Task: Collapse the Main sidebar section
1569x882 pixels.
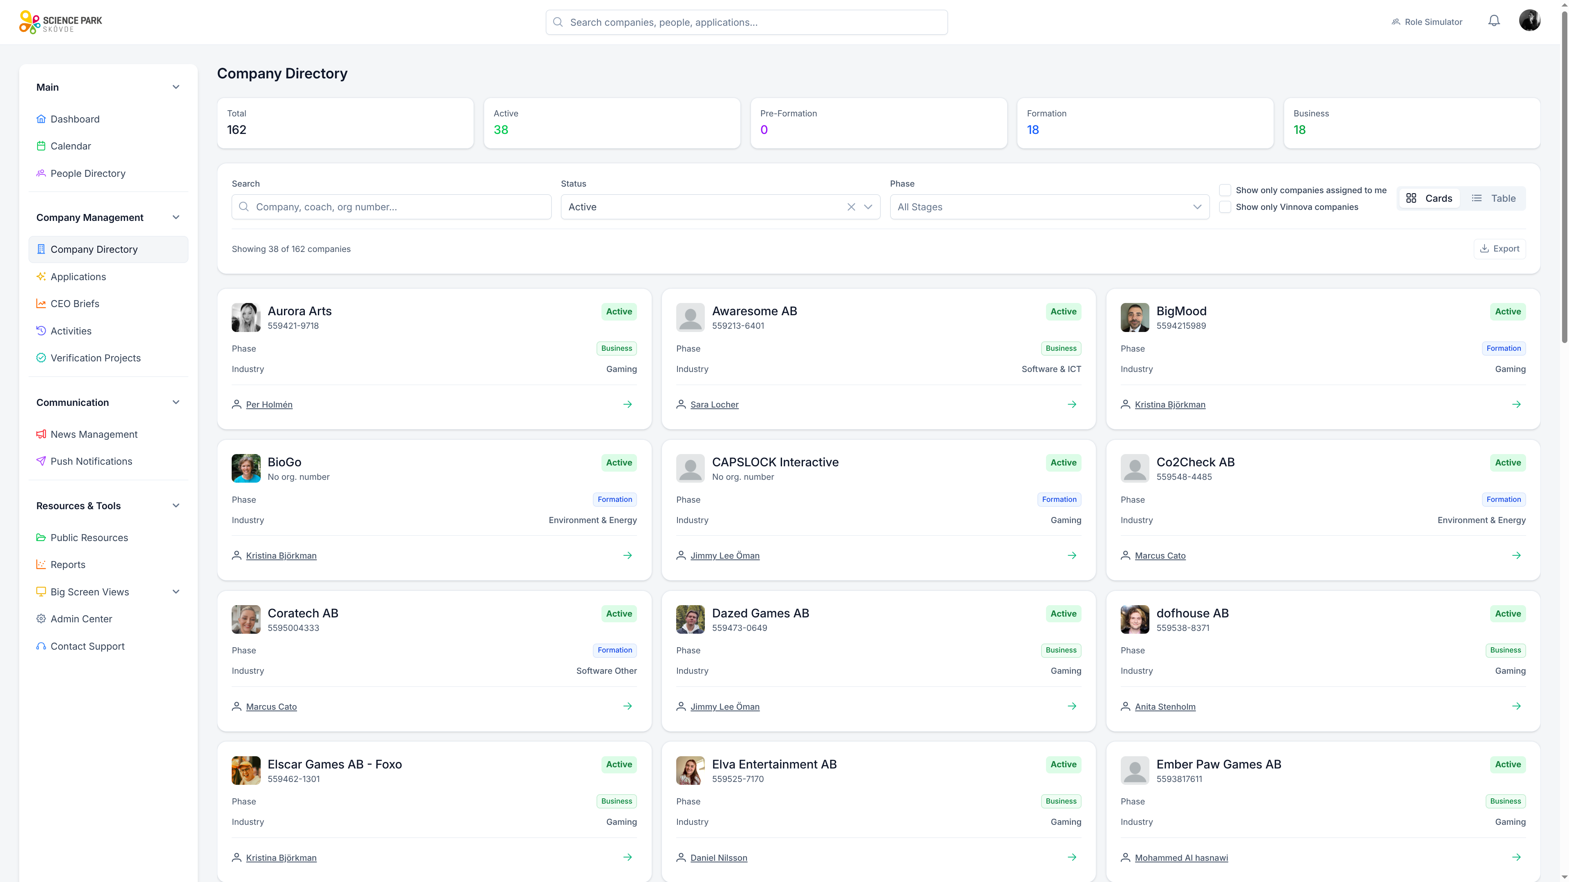Action: (176, 87)
